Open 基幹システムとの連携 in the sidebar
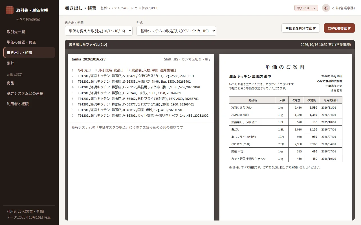 click(29, 93)
